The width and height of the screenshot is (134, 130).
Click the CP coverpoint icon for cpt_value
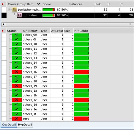point(20,15)
